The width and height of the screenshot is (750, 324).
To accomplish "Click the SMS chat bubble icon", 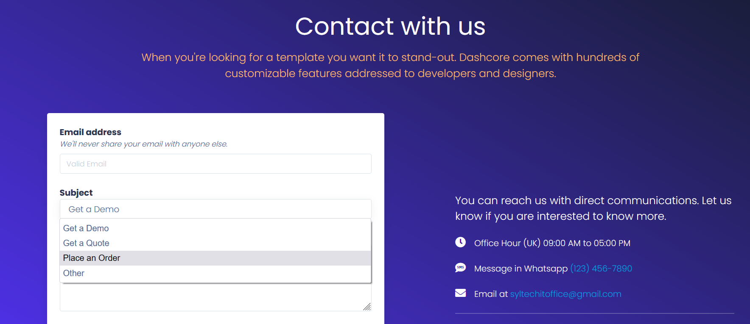I will point(460,268).
